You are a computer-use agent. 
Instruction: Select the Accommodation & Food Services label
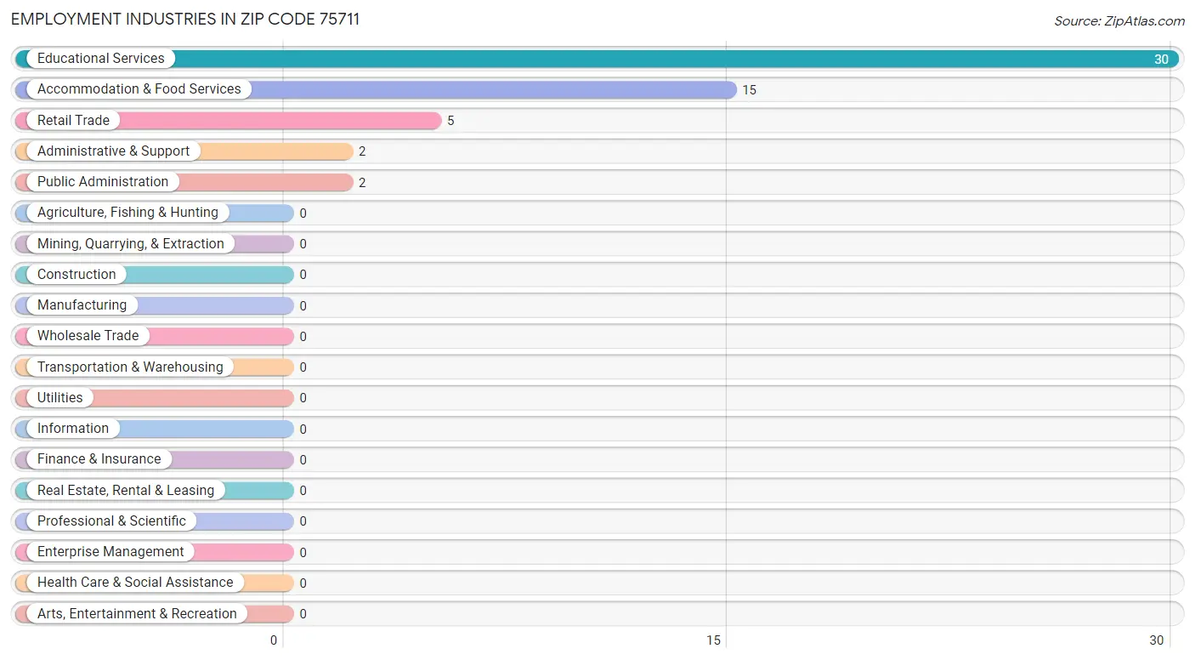tap(139, 89)
